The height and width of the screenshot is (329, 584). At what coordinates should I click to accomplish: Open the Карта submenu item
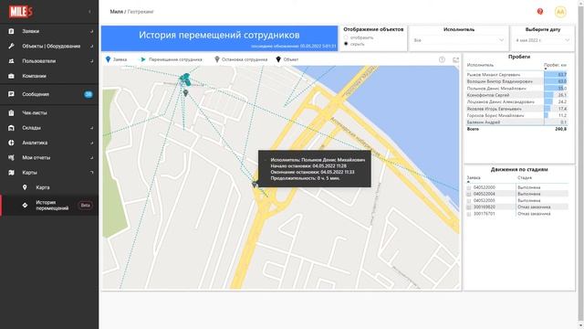[49, 187]
